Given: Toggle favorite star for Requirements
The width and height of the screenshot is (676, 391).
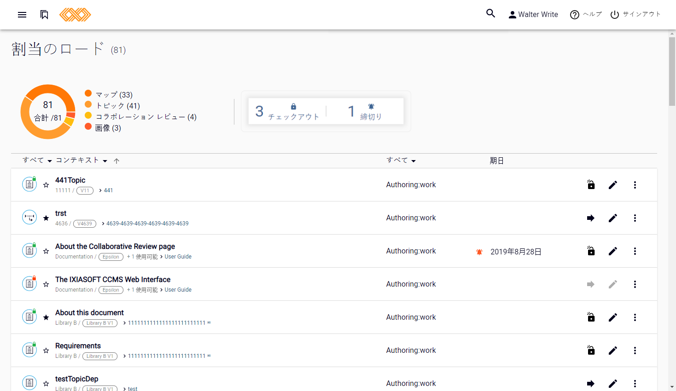Looking at the screenshot, I should click(46, 351).
